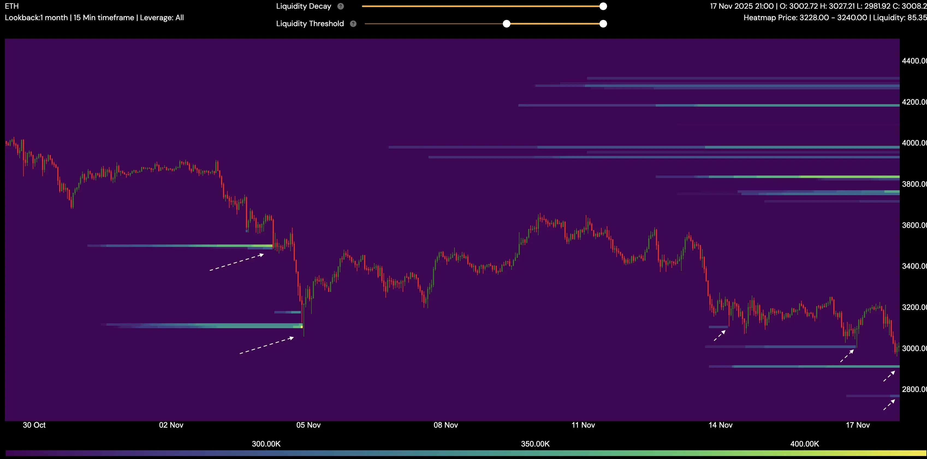Click the 30 Oct date label
The image size is (927, 459).
point(34,425)
